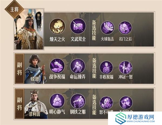This screenshot has height=125, width=162.
Task: Click the 丰收祝福 alternate skill icon
Action: (x=106, y=68)
